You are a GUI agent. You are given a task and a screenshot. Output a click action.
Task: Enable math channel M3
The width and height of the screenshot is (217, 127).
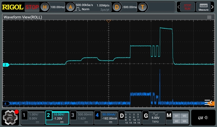coord(184,116)
